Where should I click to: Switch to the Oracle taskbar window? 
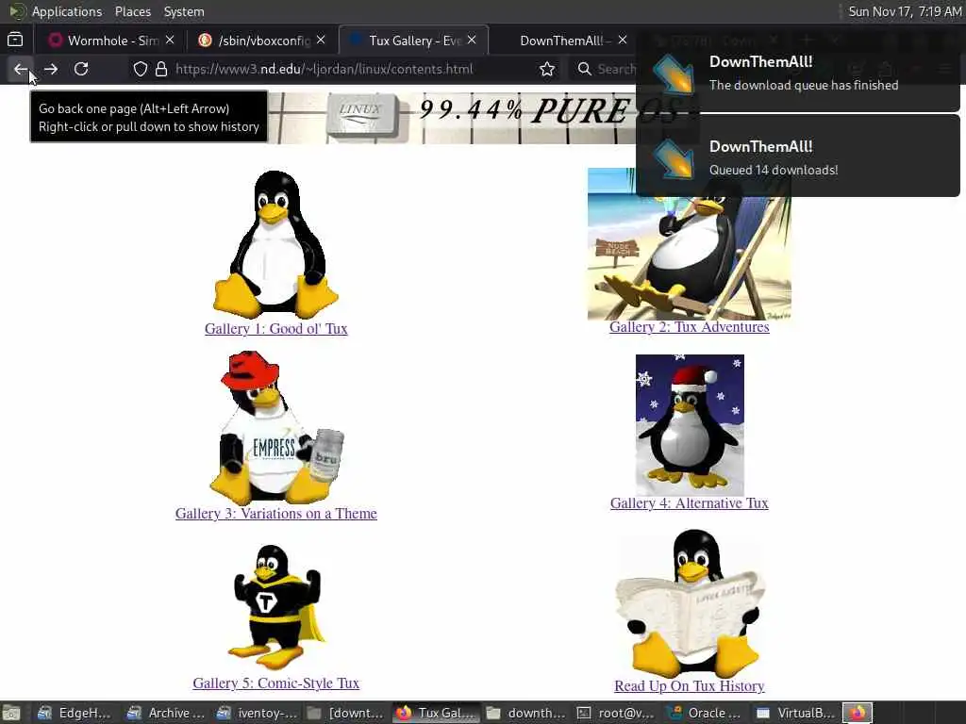pos(706,713)
